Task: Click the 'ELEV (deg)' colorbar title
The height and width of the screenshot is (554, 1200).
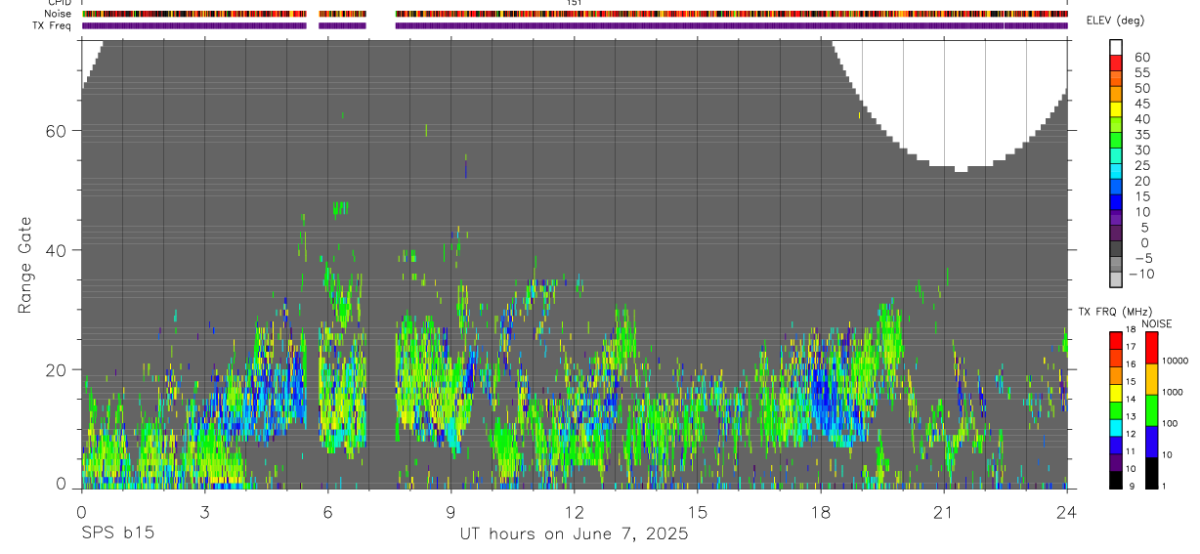Action: [x=1116, y=21]
